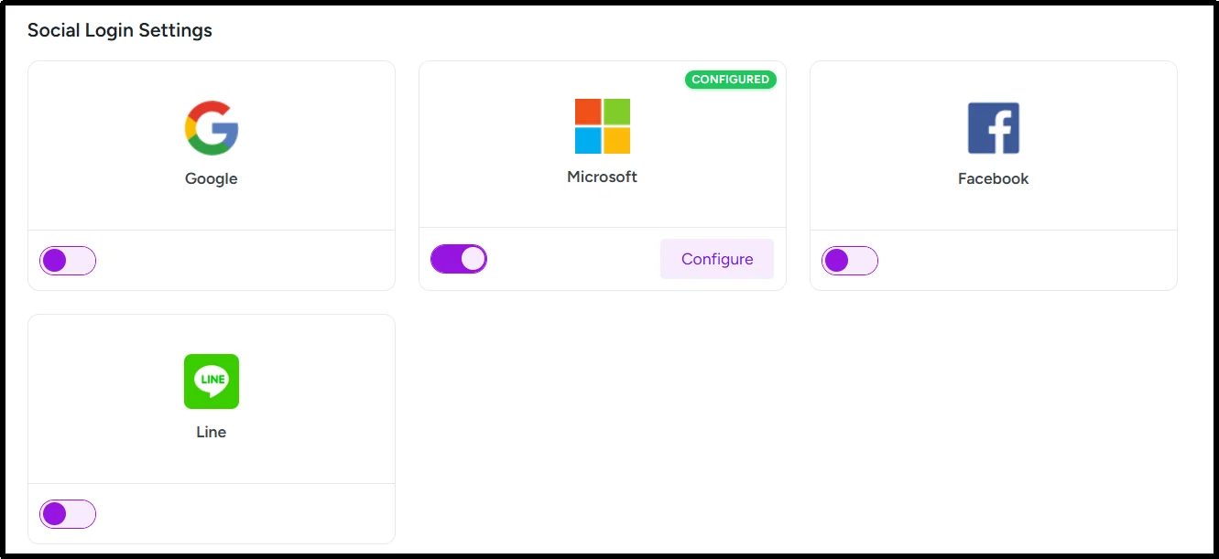Enable the Facebook login toggle
1219x559 pixels.
point(849,260)
